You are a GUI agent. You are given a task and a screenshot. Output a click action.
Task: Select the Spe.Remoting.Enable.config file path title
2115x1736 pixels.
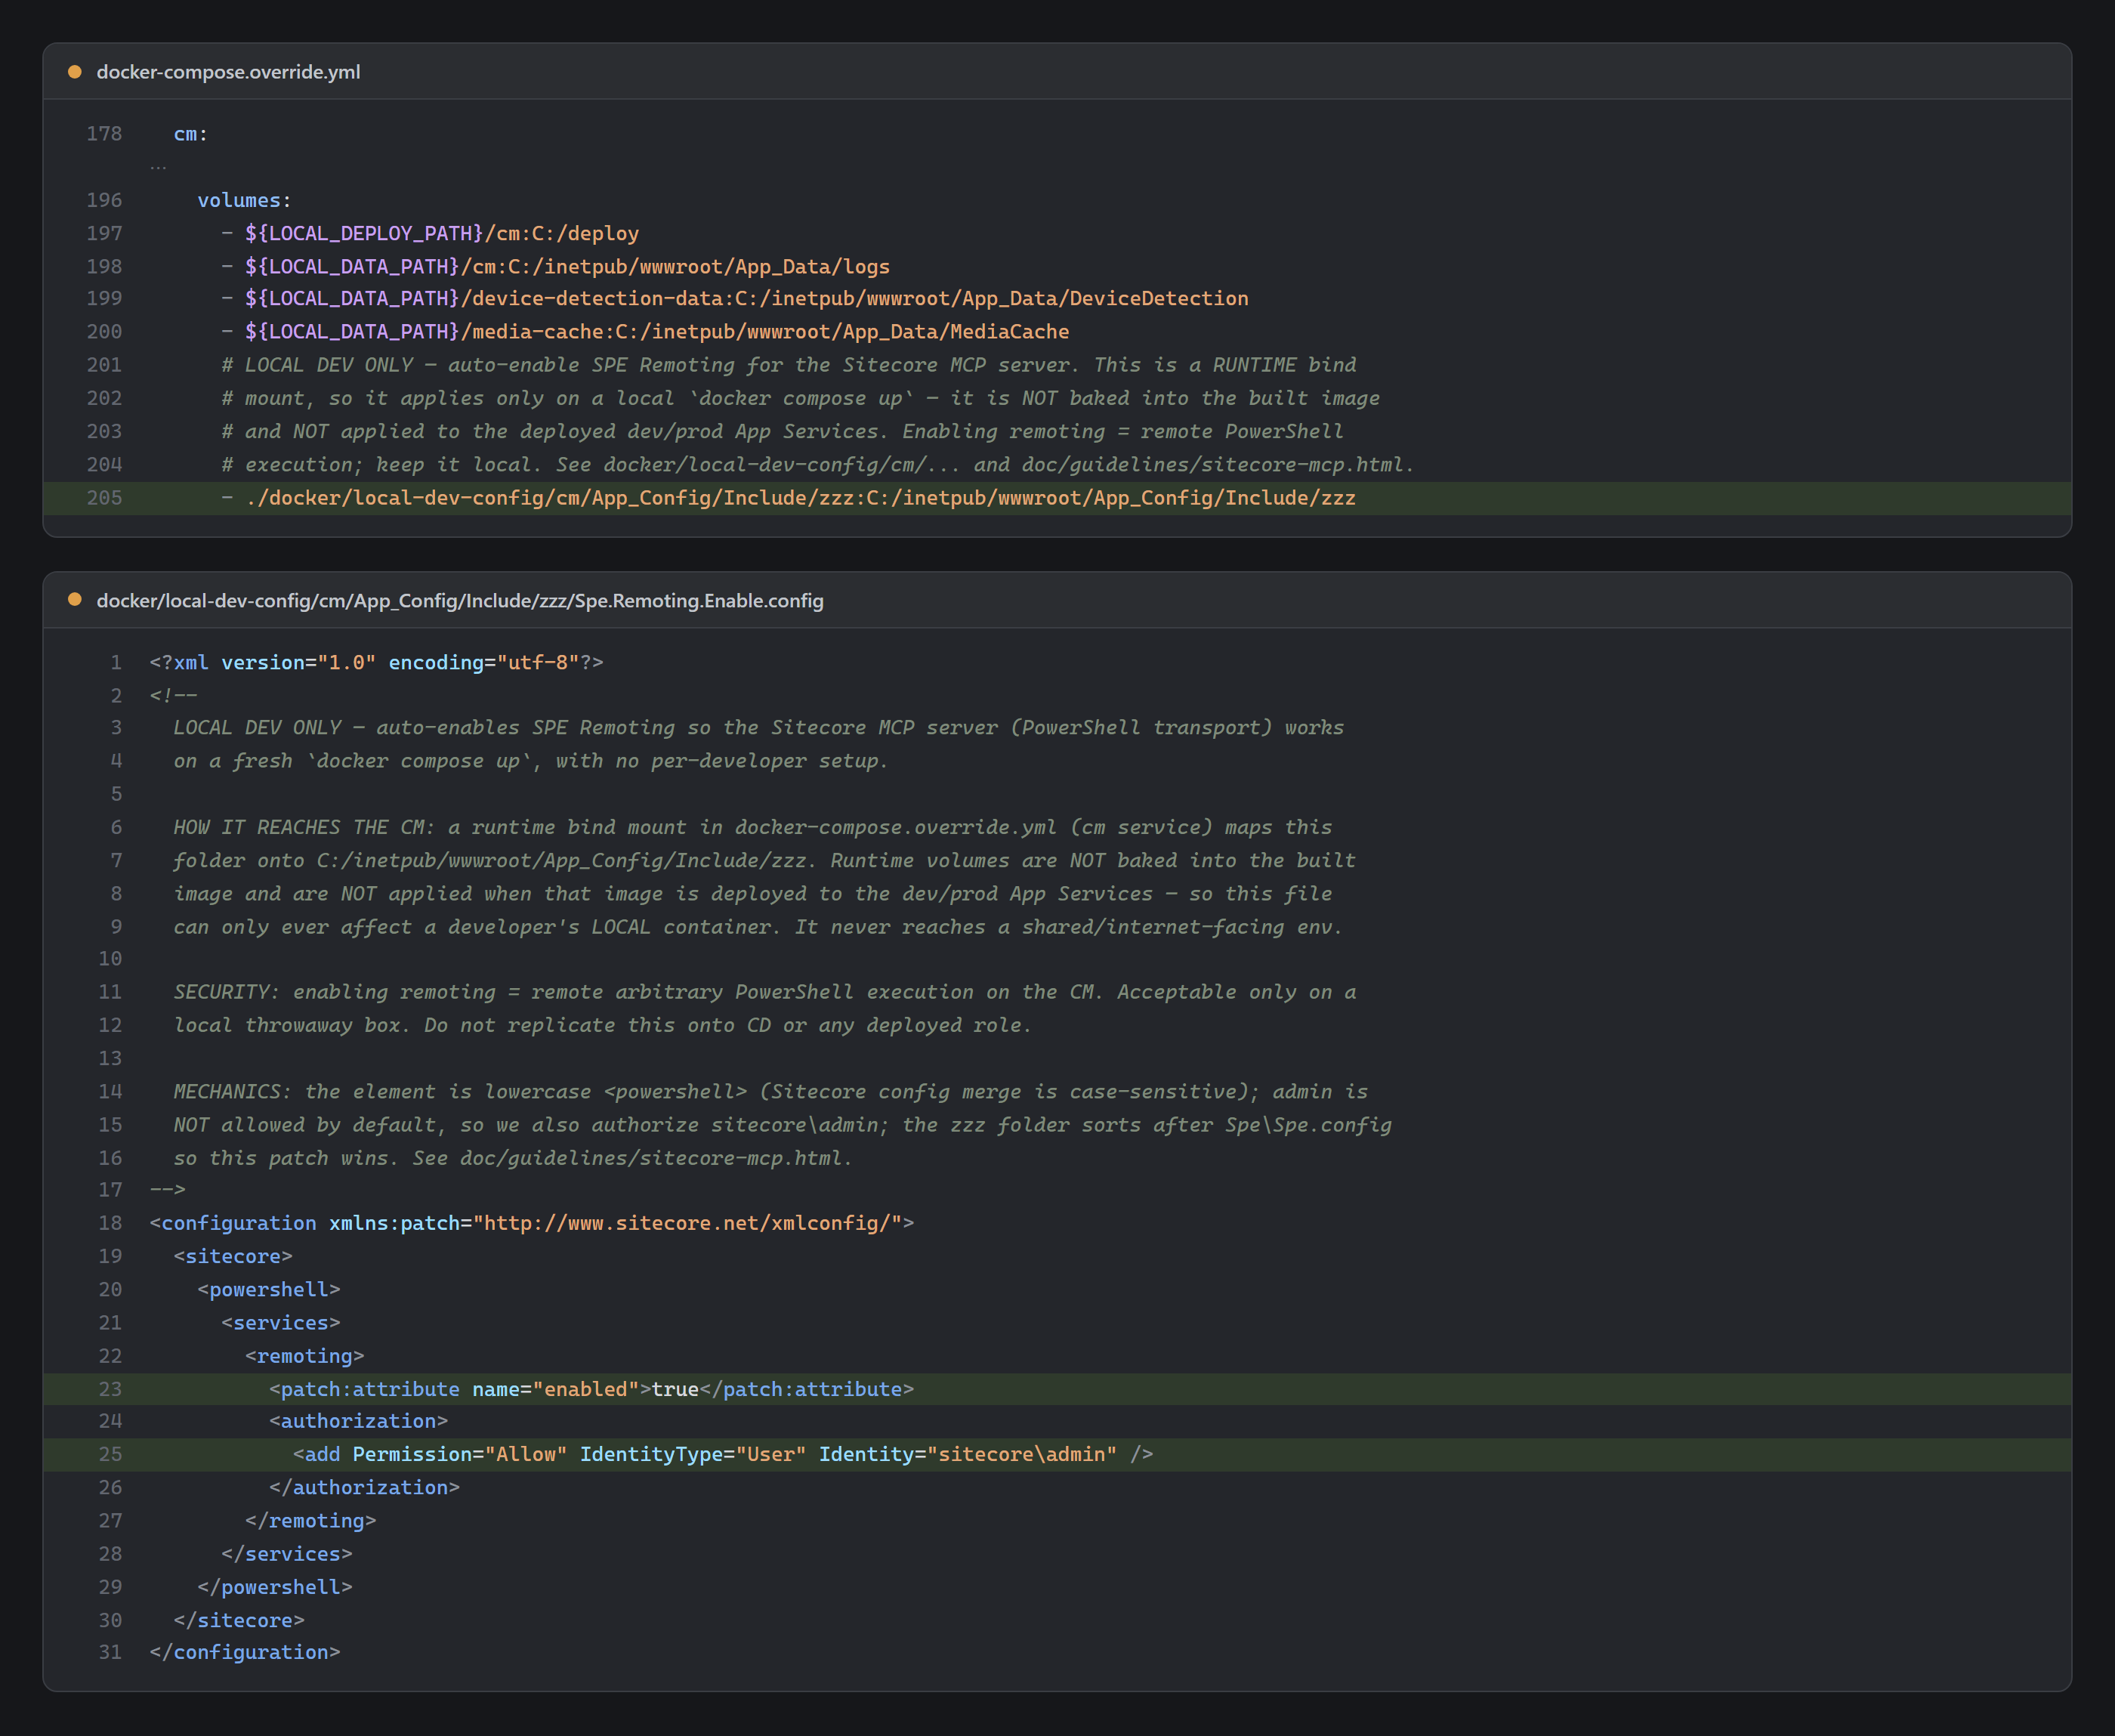(460, 600)
